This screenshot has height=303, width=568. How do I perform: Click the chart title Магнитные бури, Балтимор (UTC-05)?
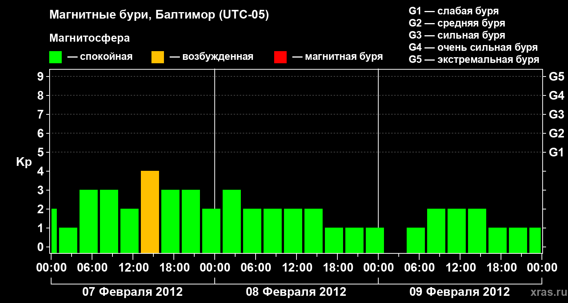click(x=159, y=16)
